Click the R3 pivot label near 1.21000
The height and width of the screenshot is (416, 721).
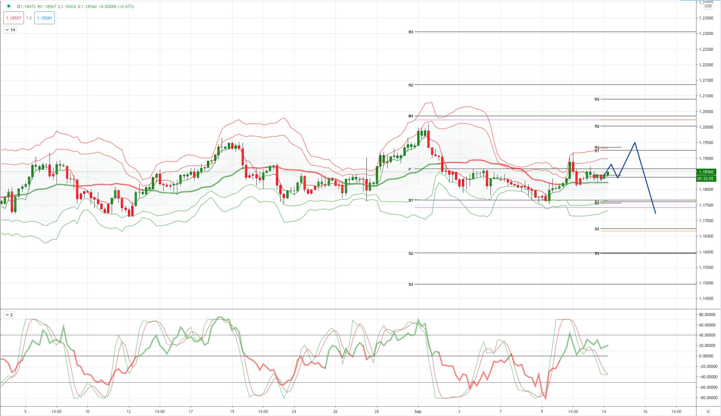[597, 100]
